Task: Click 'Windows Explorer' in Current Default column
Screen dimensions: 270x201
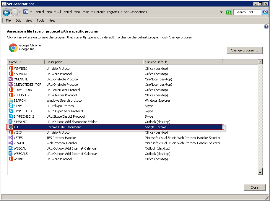Action: [x=157, y=100]
